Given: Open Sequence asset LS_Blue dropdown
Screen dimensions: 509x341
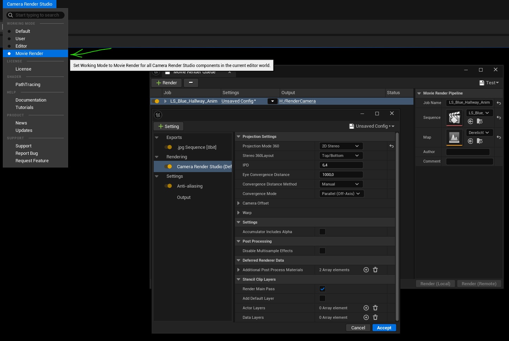Looking at the screenshot, I should [480, 113].
